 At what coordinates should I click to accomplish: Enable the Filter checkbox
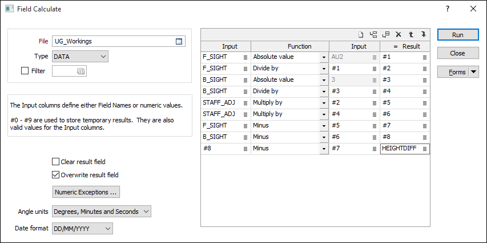pos(25,71)
